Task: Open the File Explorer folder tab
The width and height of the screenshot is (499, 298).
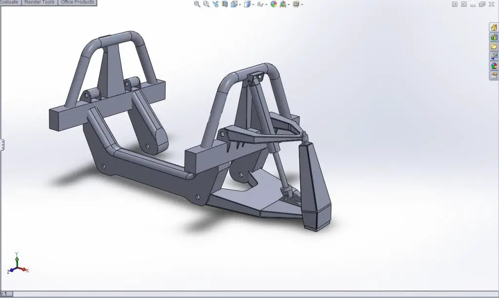Action: [494, 46]
